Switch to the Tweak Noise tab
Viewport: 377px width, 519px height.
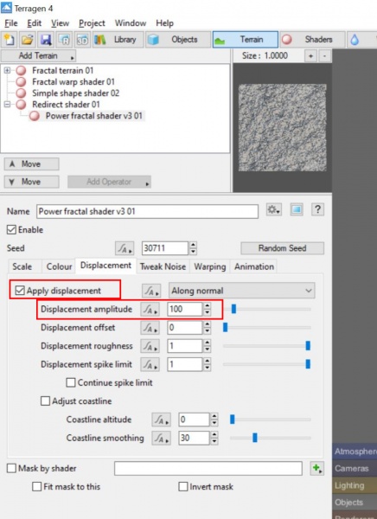[x=163, y=266]
